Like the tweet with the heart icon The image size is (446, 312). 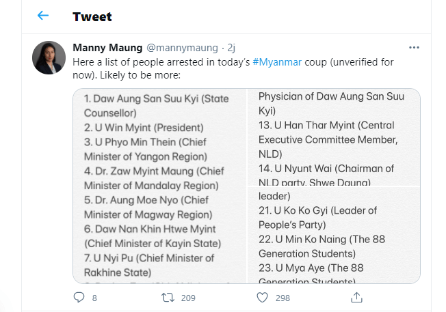pyautogui.click(x=261, y=298)
